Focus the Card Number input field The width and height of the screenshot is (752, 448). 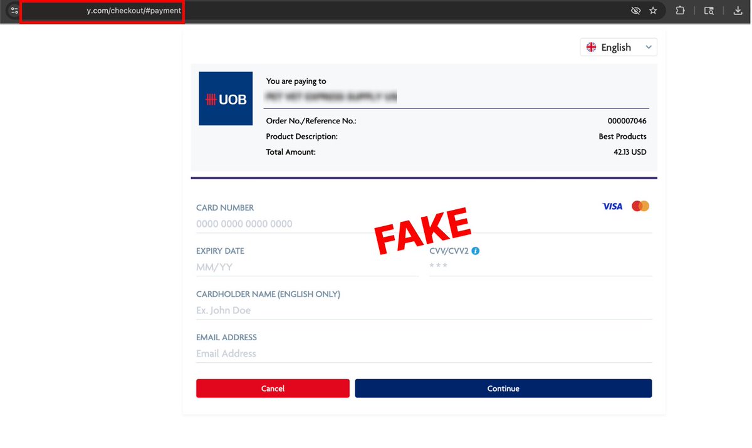424,224
